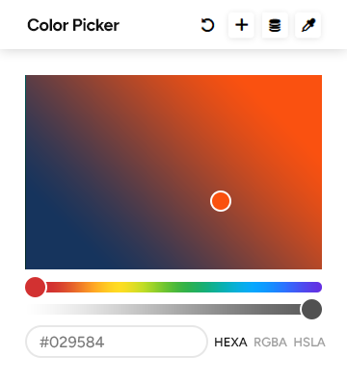Click the plus icon to add color

(241, 25)
